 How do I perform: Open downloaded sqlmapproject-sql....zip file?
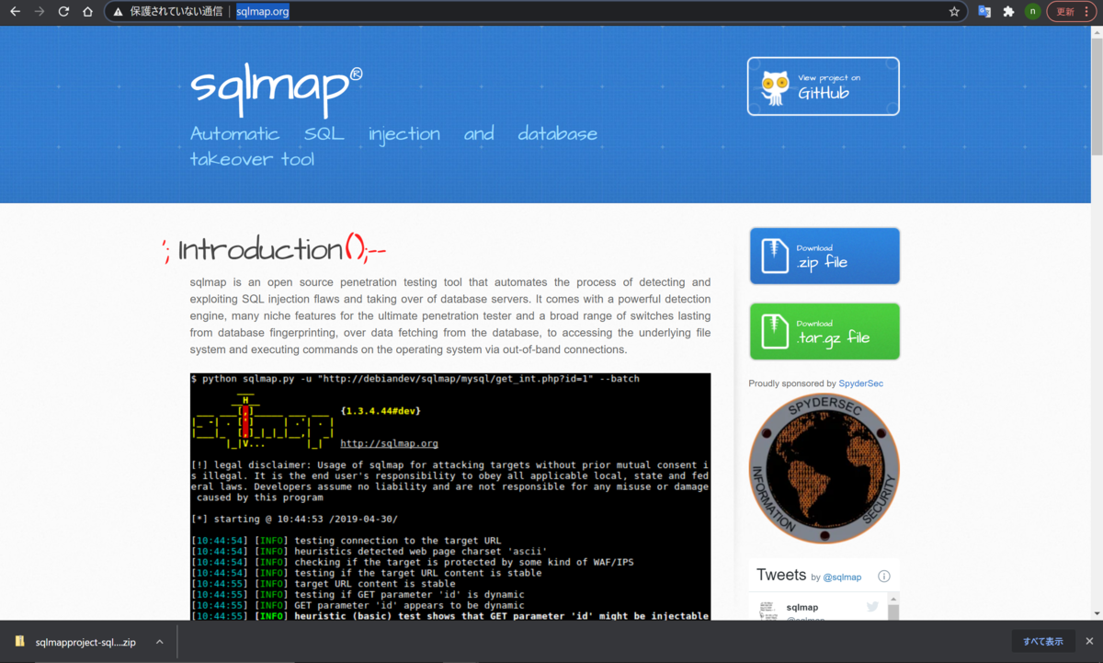tap(85, 642)
